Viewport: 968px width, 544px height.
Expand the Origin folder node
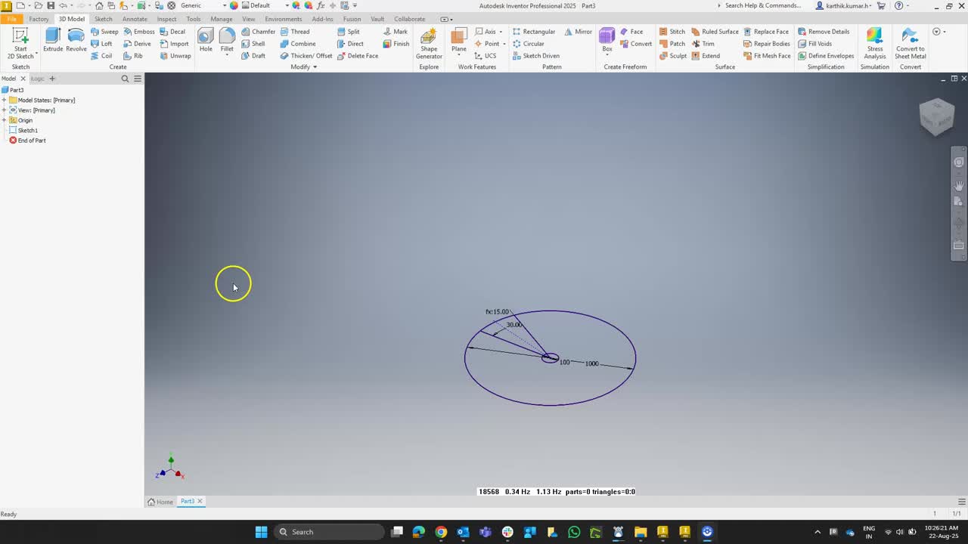5,120
